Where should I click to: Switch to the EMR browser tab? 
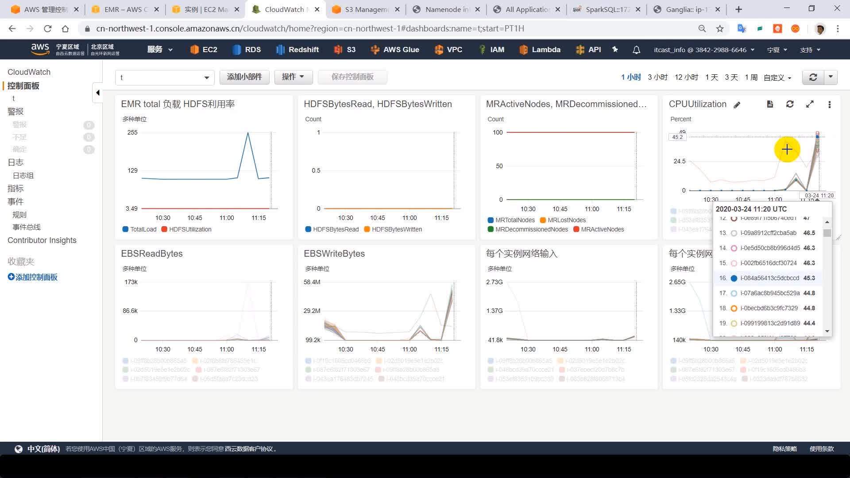pos(125,9)
